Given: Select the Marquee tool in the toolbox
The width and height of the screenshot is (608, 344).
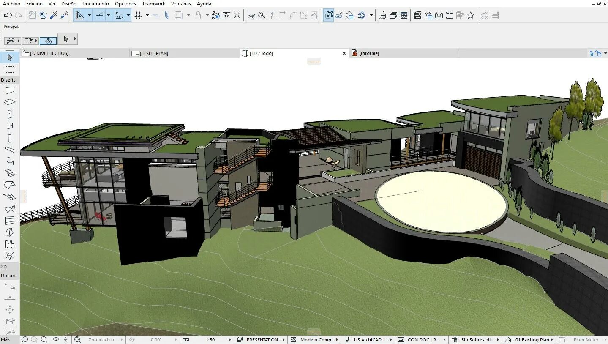Looking at the screenshot, I should [10, 69].
